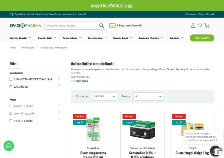Open Farmaci da banco menu
The width and height of the screenshot is (224, 158).
[x=70, y=38]
